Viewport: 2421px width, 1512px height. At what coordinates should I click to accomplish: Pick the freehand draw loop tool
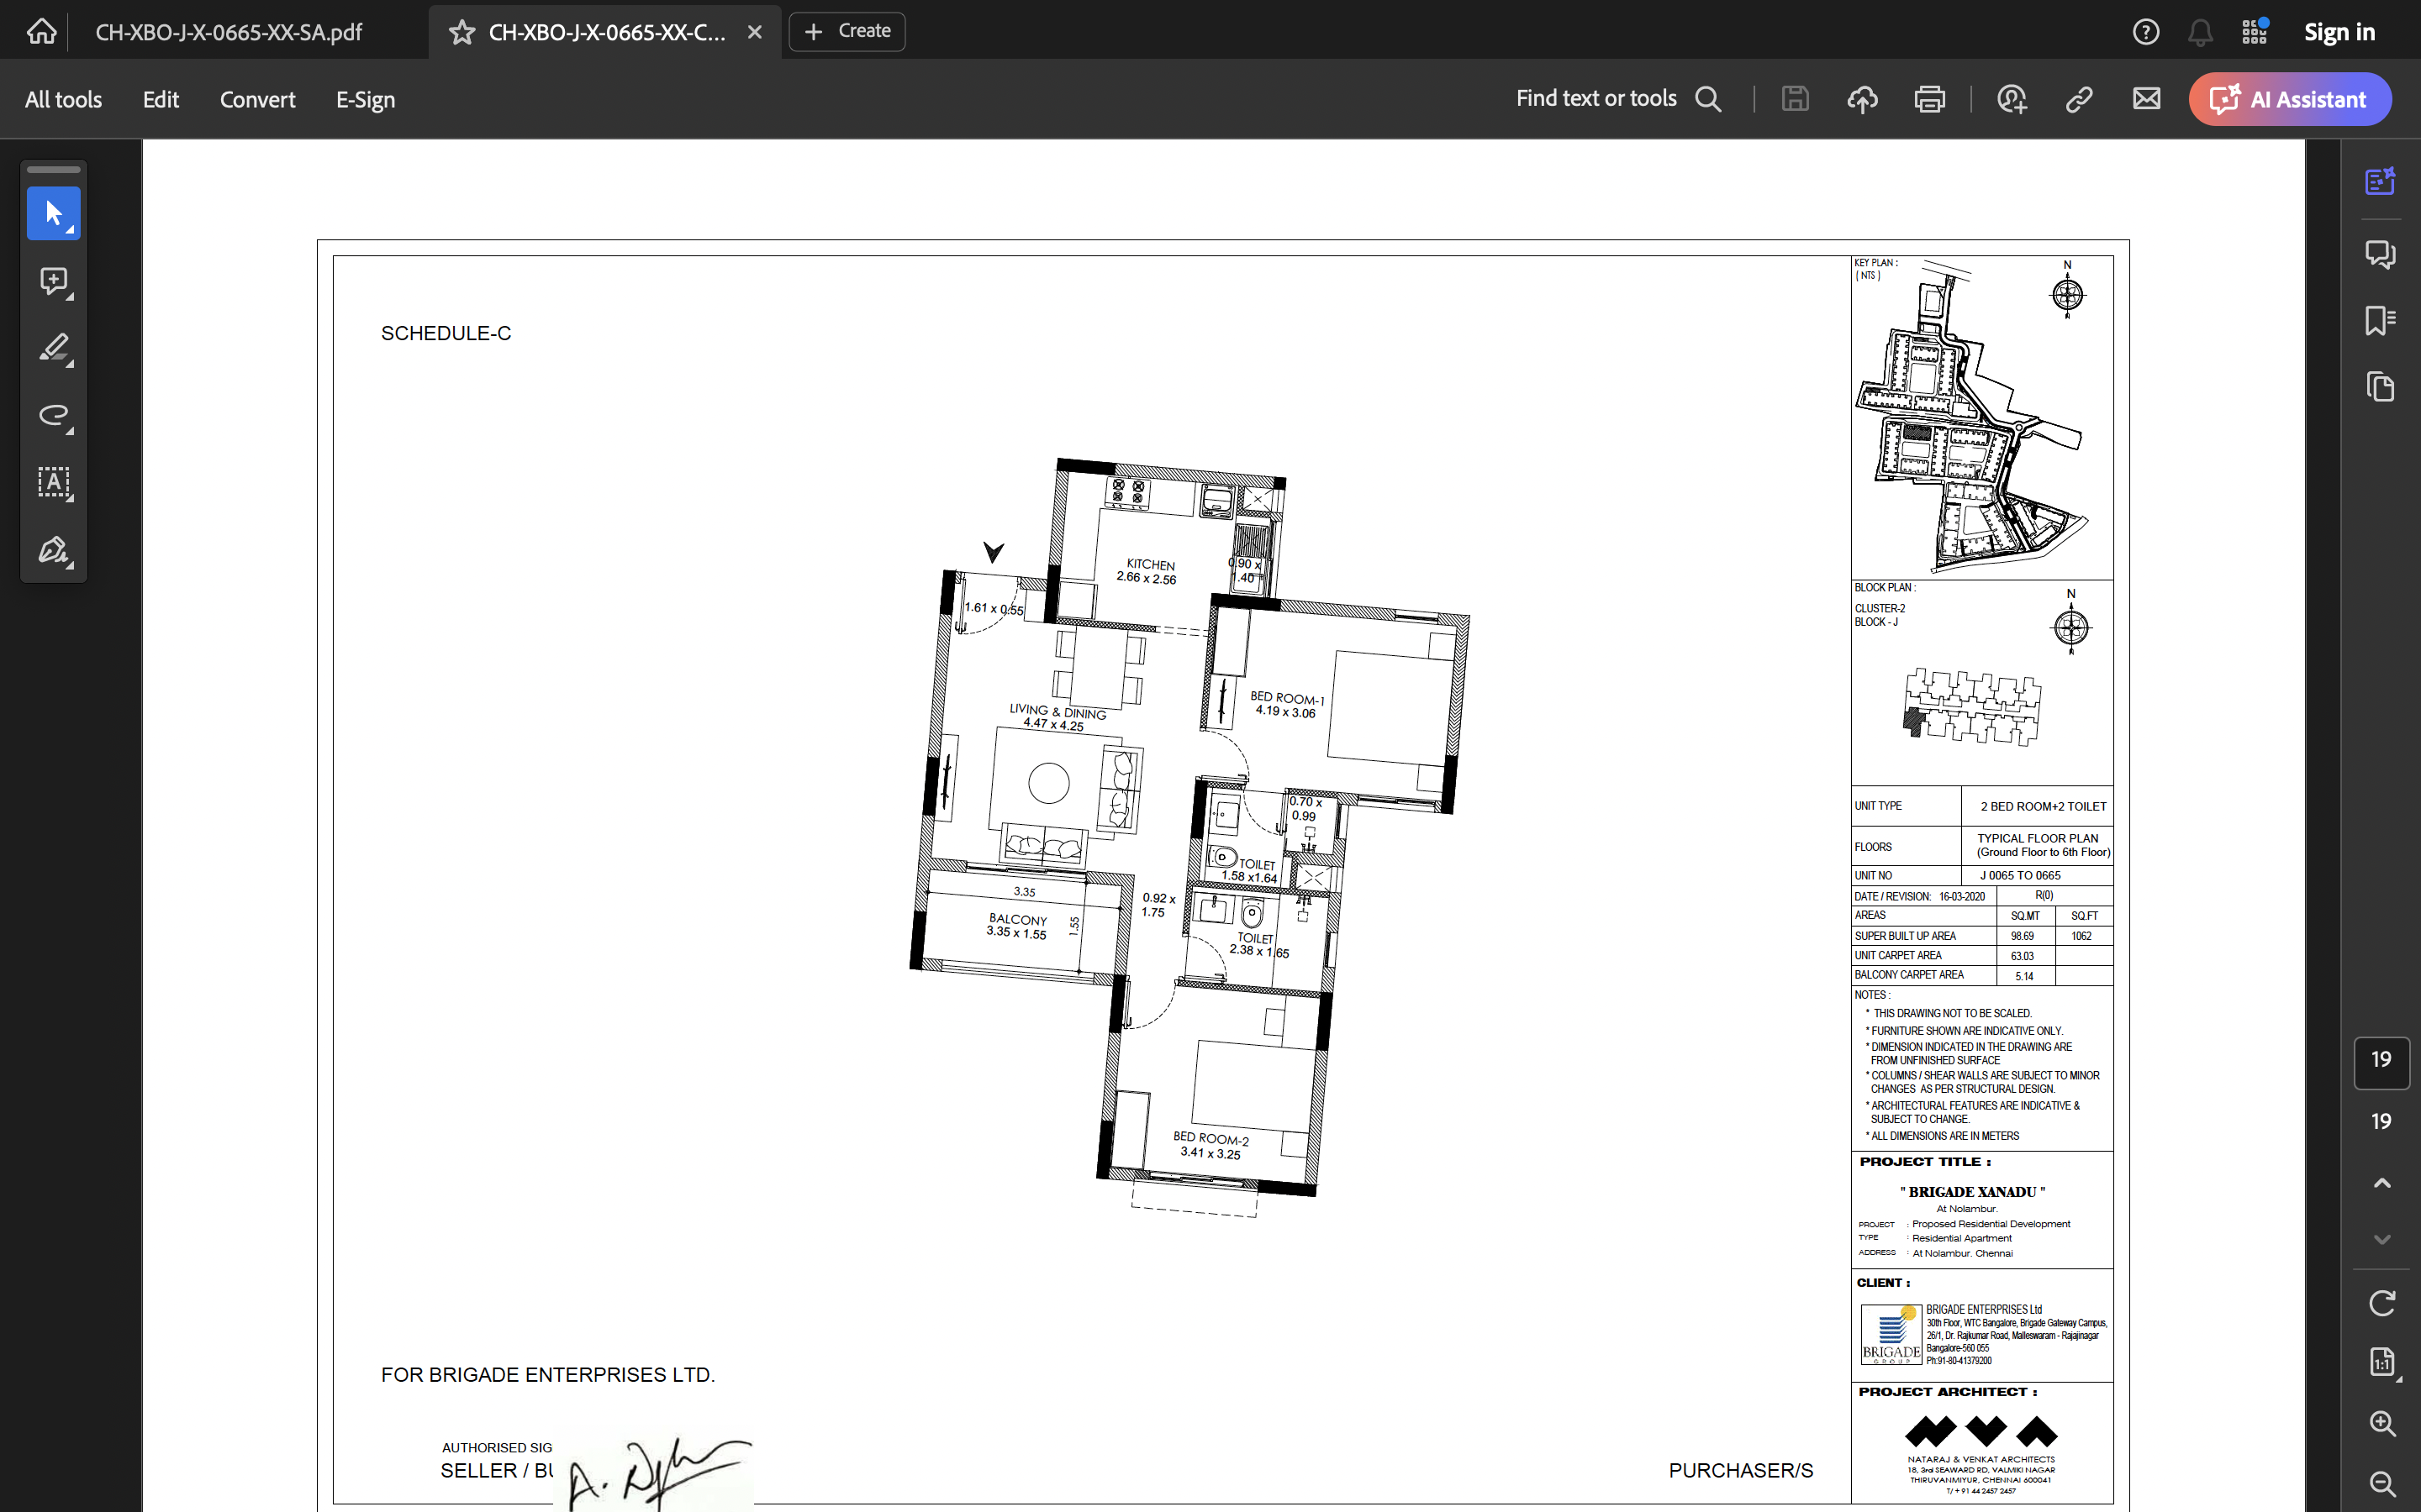pyautogui.click(x=53, y=415)
